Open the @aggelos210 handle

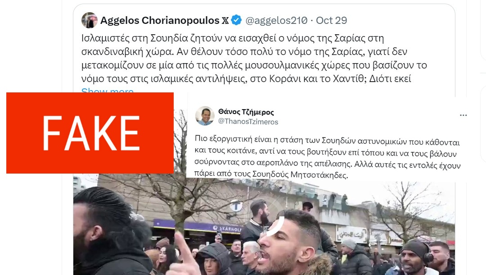(x=276, y=20)
